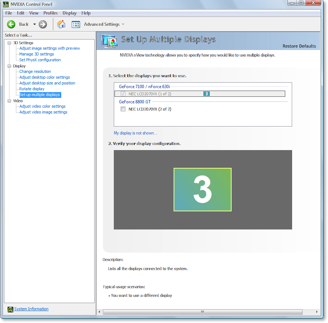Click the Forward navigation arrow icon
The height and width of the screenshot is (323, 328).
click(x=42, y=24)
